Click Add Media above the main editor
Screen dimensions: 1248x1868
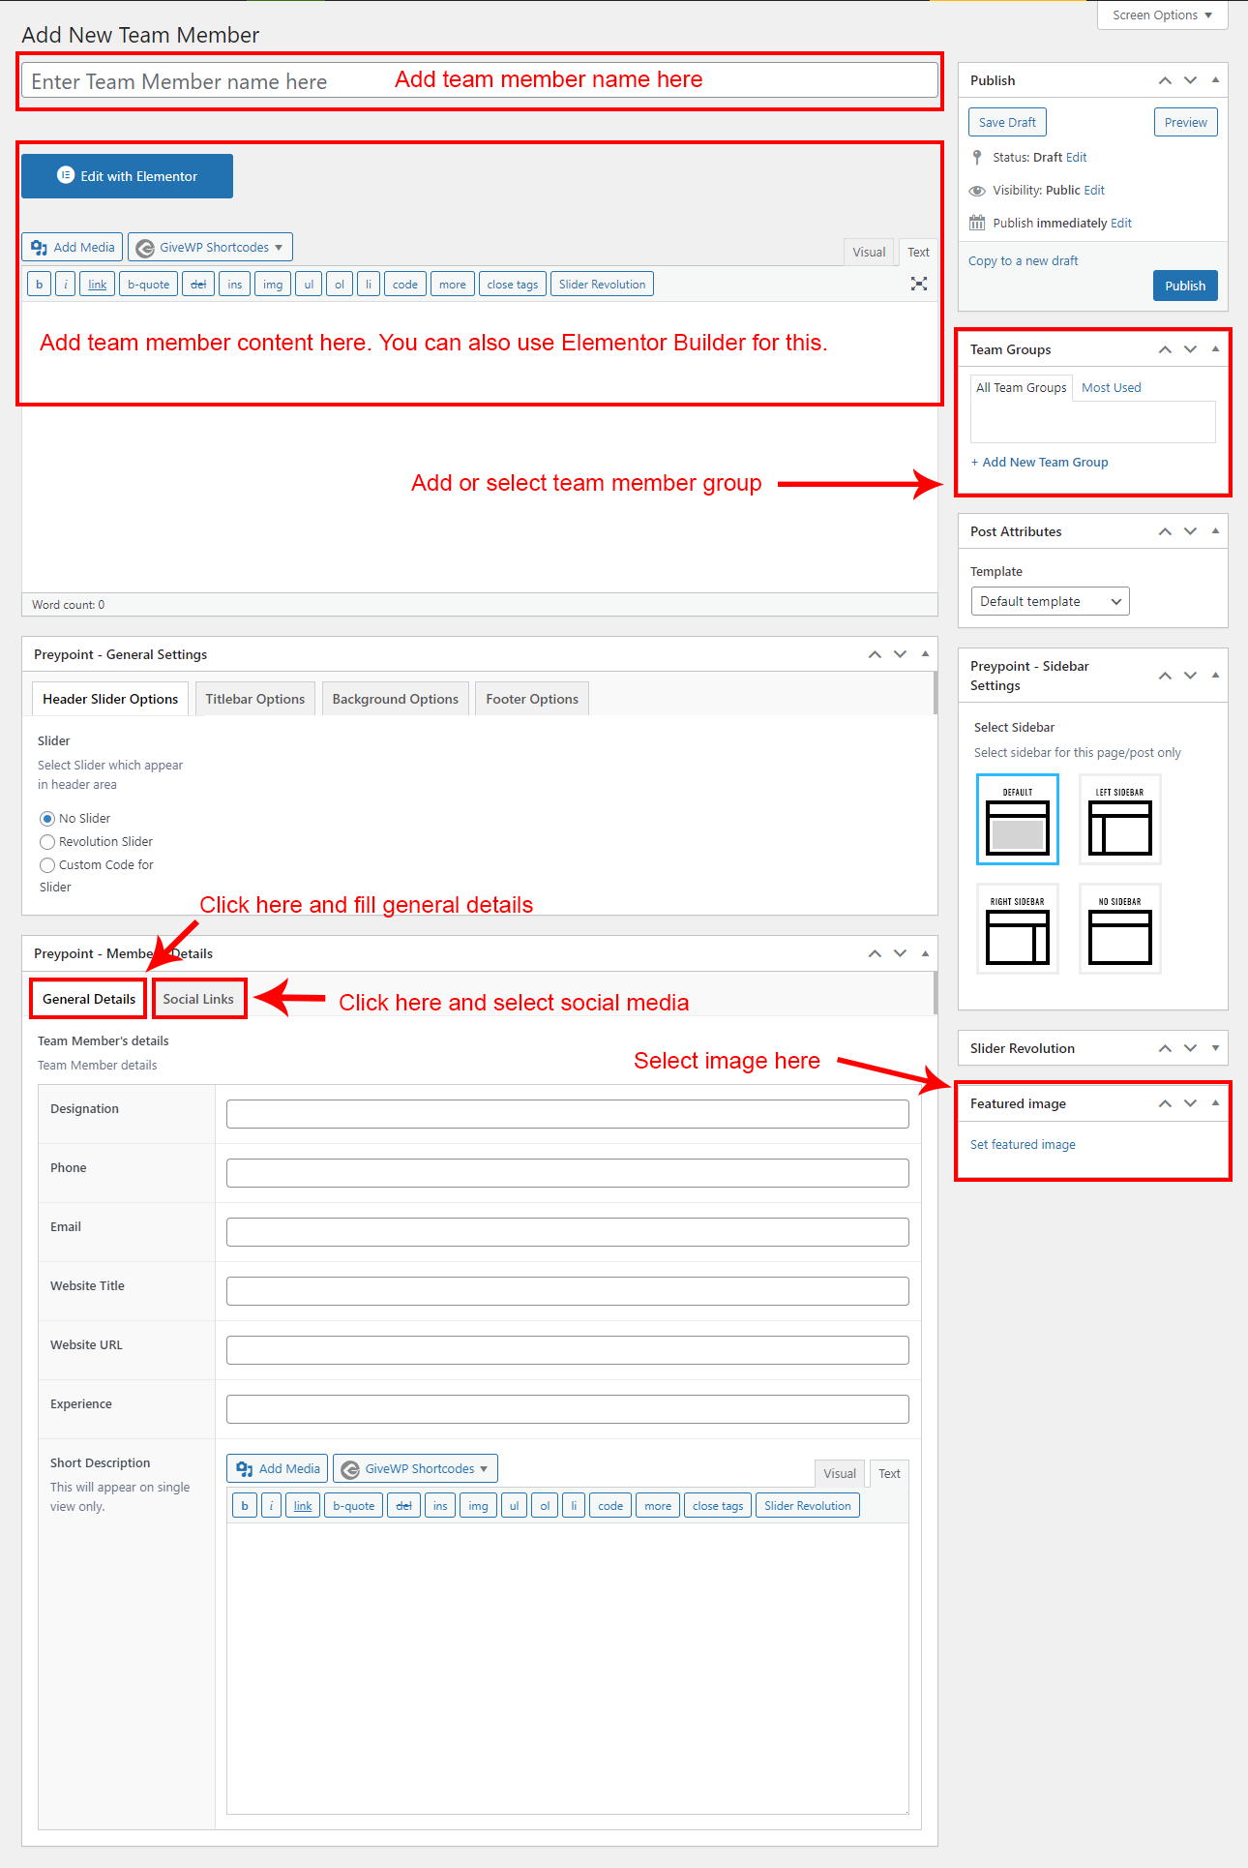pyautogui.click(x=73, y=247)
